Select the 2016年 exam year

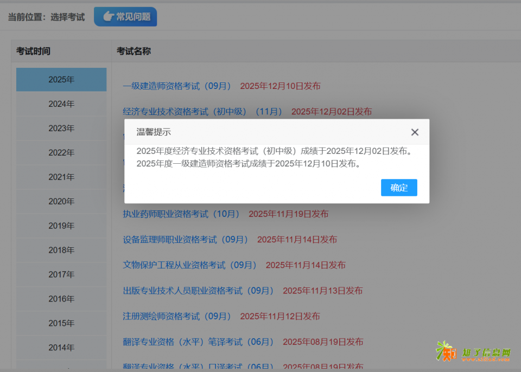[x=61, y=299]
